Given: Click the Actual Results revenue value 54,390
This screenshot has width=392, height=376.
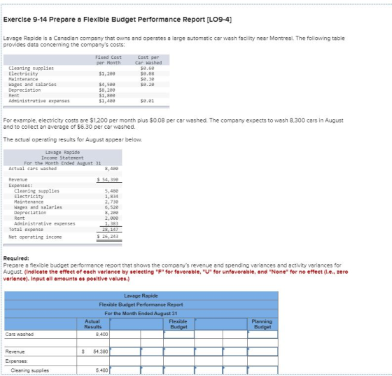Looking at the screenshot, I should coord(101,351).
